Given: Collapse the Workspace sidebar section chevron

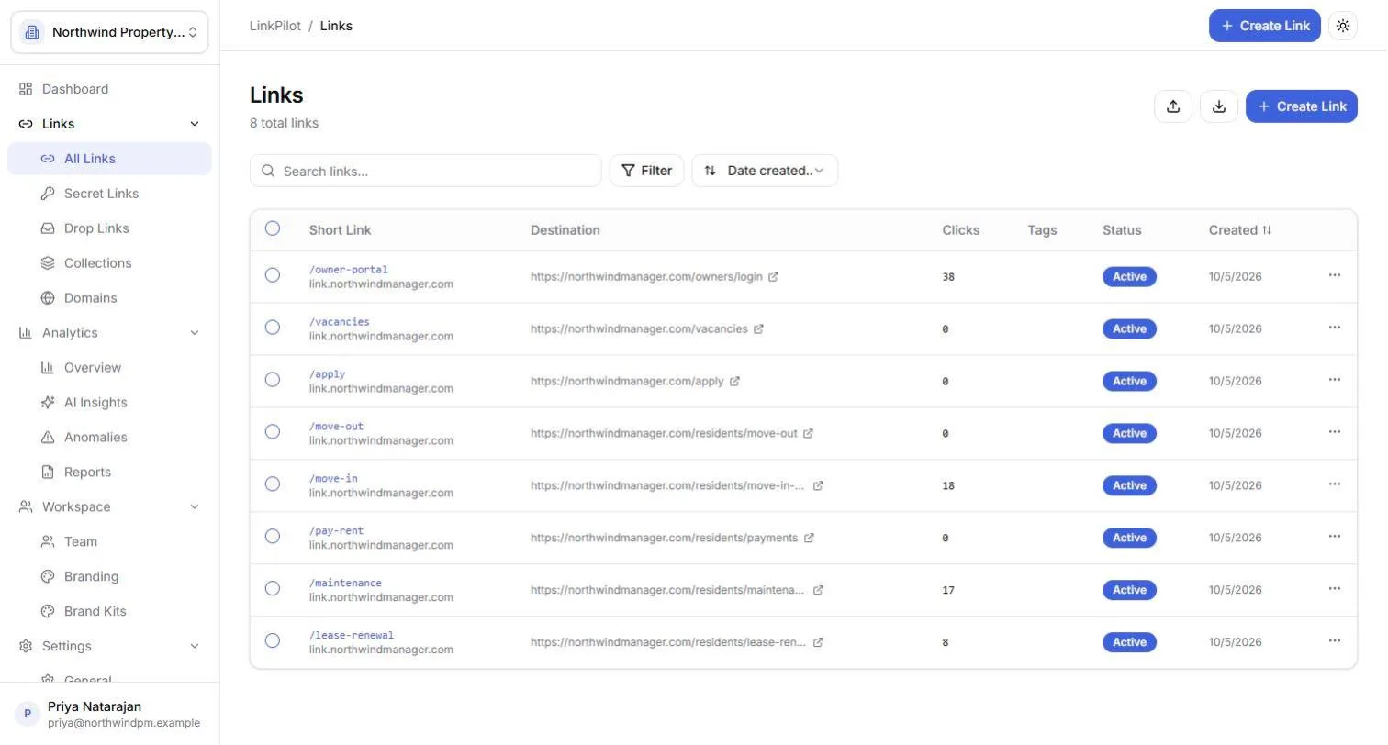Looking at the screenshot, I should (x=194, y=507).
